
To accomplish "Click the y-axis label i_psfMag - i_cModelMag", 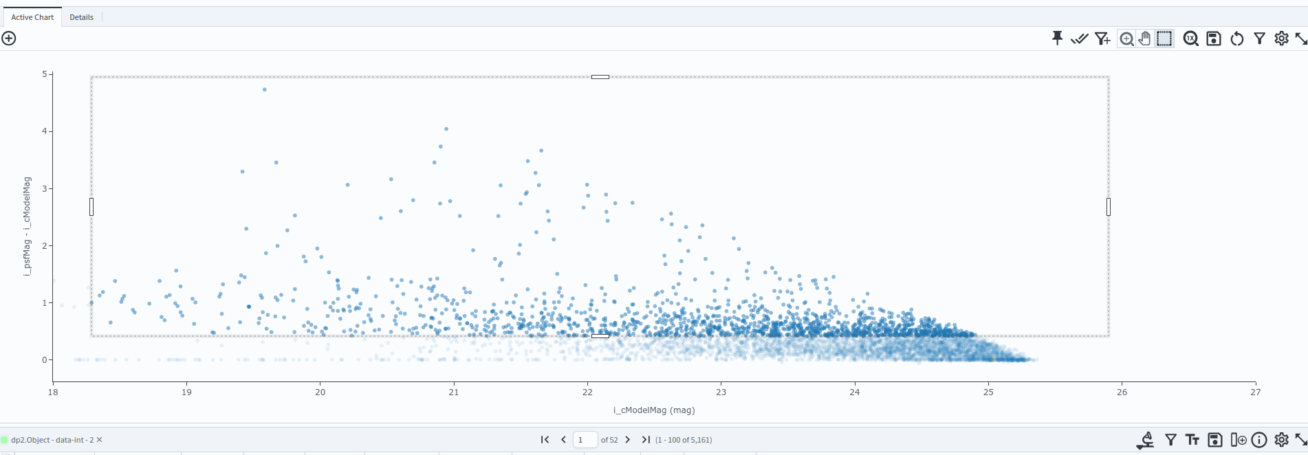I will coord(27,227).
